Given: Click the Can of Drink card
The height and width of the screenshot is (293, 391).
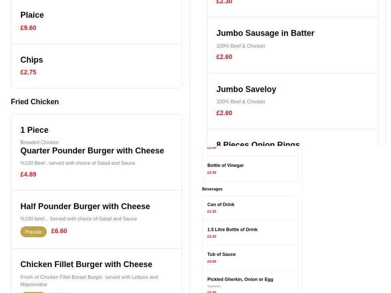Looking at the screenshot, I should pyautogui.click(x=221, y=205).
